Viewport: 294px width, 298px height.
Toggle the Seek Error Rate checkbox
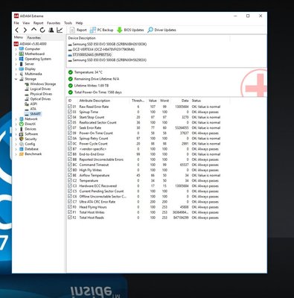point(70,127)
